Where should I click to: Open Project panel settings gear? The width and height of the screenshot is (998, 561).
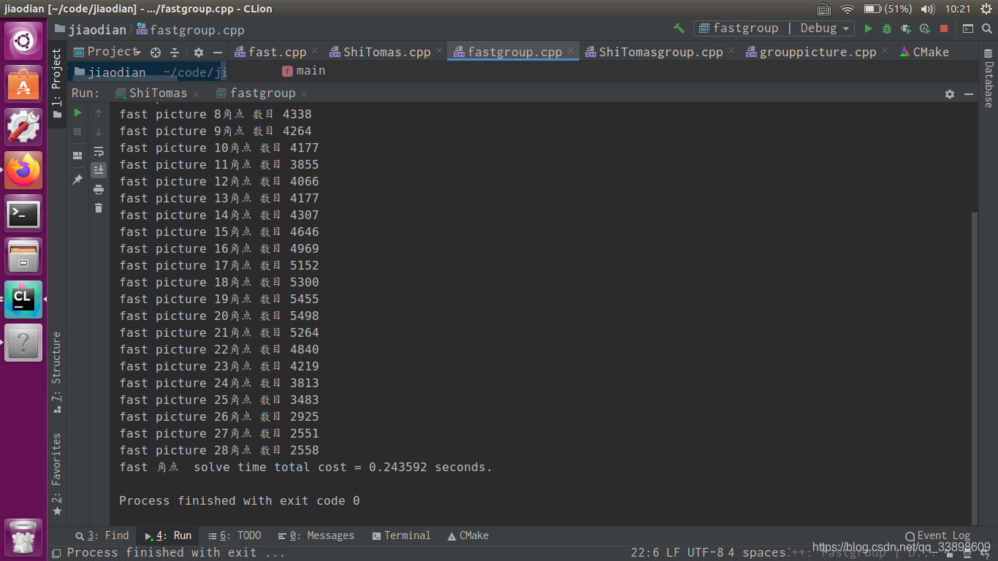(x=199, y=52)
